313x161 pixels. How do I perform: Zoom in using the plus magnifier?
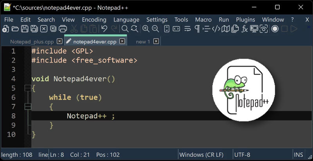[x=146, y=29]
